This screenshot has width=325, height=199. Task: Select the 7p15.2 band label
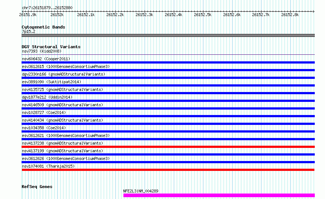click(28, 31)
